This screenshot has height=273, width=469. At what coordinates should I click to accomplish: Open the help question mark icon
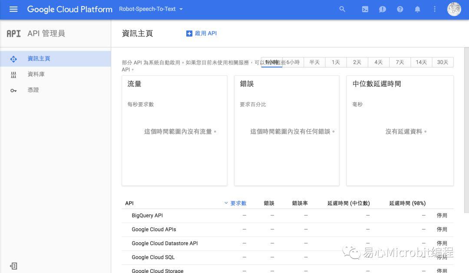[400, 9]
